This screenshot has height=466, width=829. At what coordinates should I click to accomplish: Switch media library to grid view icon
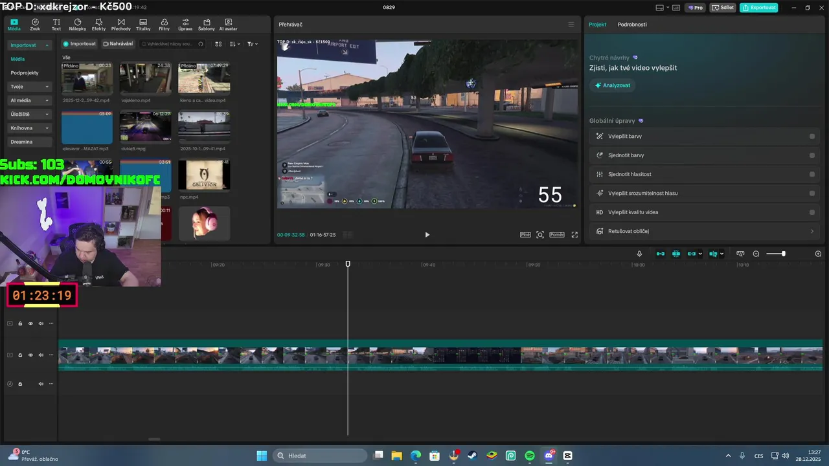(x=218, y=44)
